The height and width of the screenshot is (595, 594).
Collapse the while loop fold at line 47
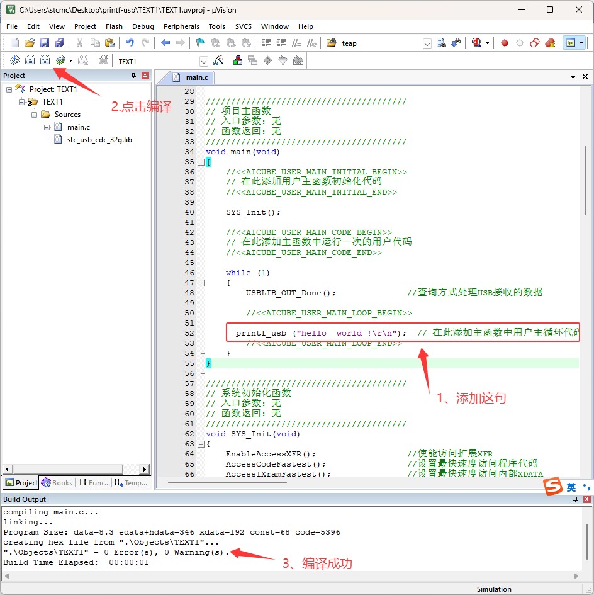pyautogui.click(x=201, y=283)
